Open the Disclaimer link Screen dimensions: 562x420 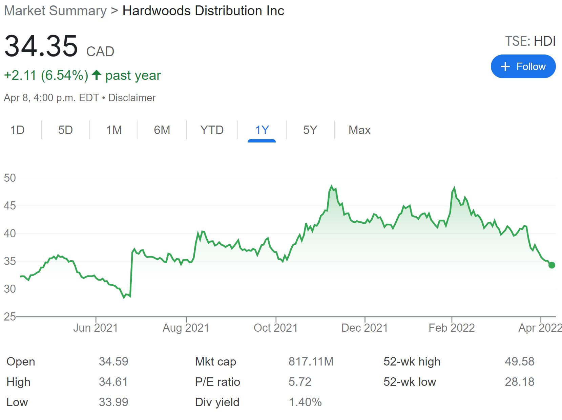coord(132,98)
